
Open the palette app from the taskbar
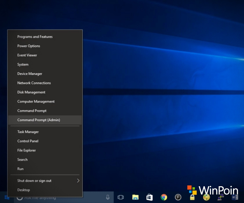[206, 198]
